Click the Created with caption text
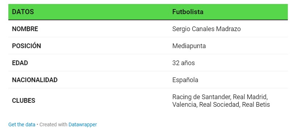Image resolution: width=294 pixels, height=131 pixels. click(x=53, y=124)
